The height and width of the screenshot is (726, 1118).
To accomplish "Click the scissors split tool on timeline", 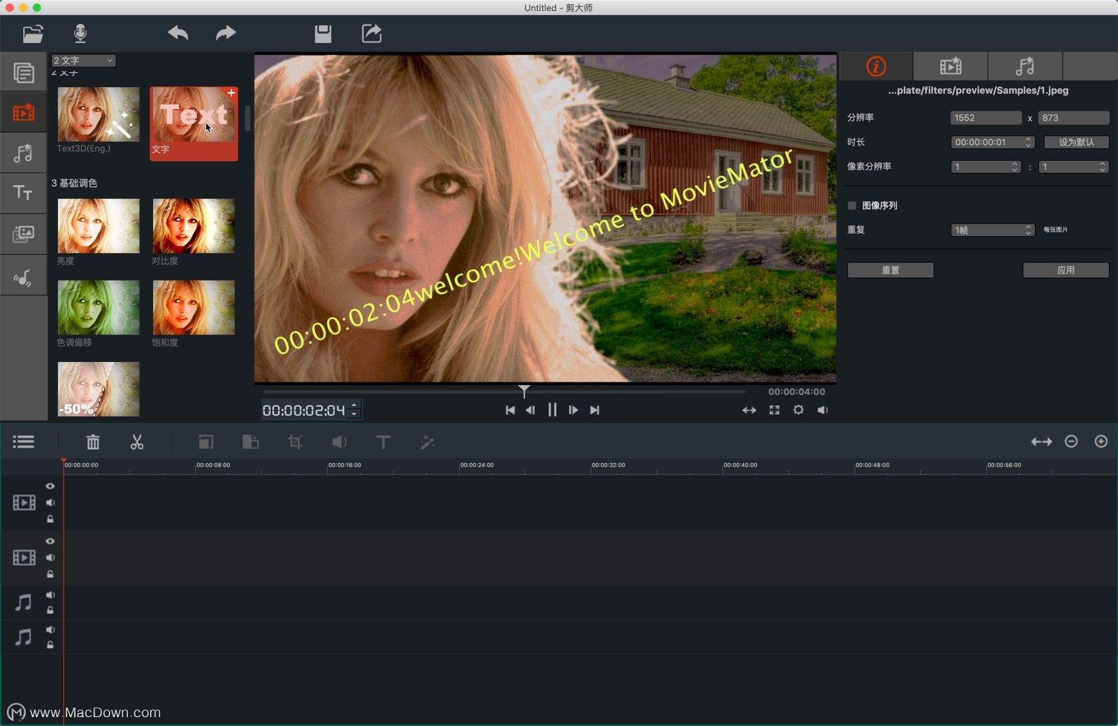I will click(x=137, y=442).
